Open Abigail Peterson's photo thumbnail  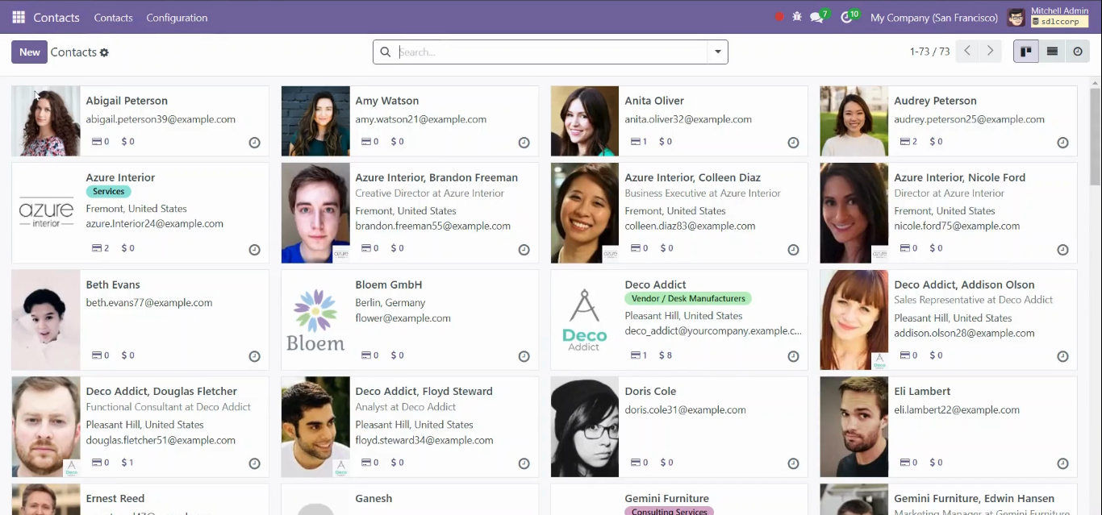(x=46, y=121)
